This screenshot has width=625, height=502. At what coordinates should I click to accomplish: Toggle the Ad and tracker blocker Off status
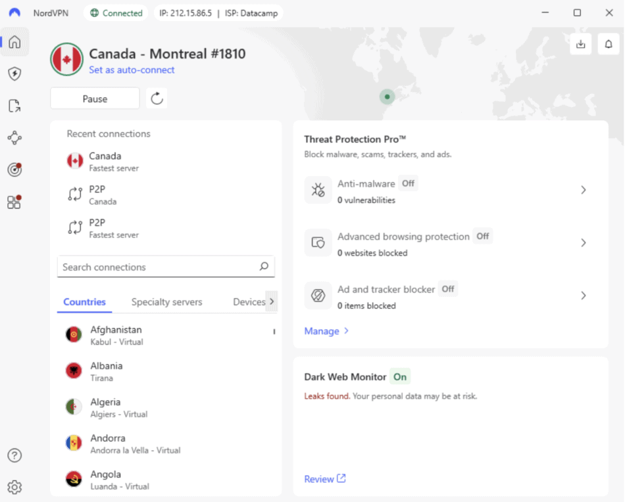click(448, 289)
